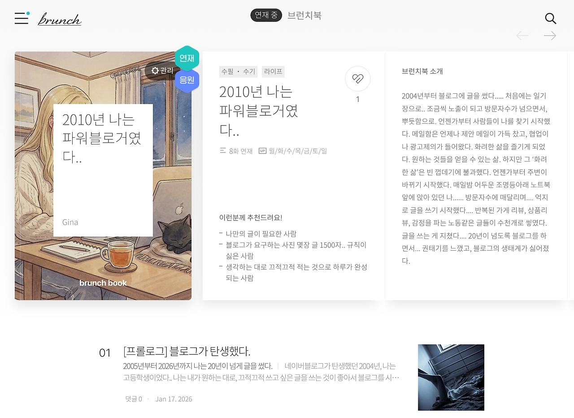
Task: Go to brunch home via logo
Action: (x=60, y=19)
